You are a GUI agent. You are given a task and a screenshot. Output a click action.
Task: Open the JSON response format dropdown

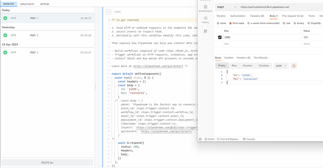click(281, 66)
